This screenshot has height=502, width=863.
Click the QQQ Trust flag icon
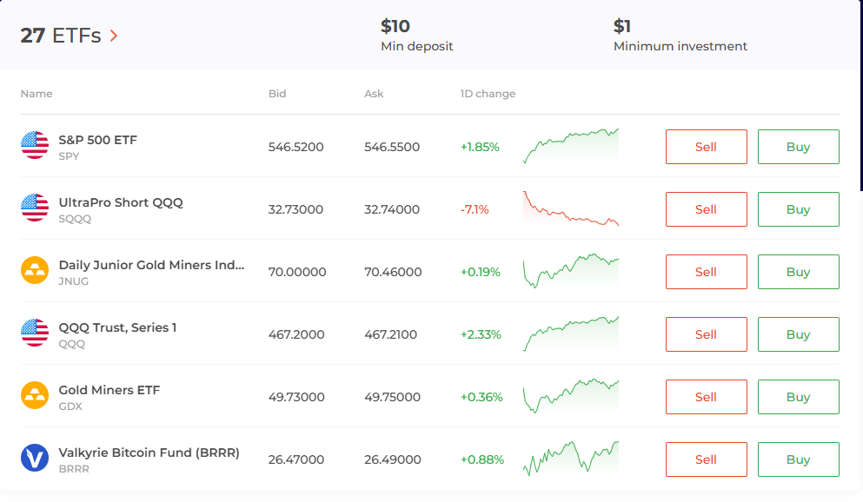click(x=35, y=334)
